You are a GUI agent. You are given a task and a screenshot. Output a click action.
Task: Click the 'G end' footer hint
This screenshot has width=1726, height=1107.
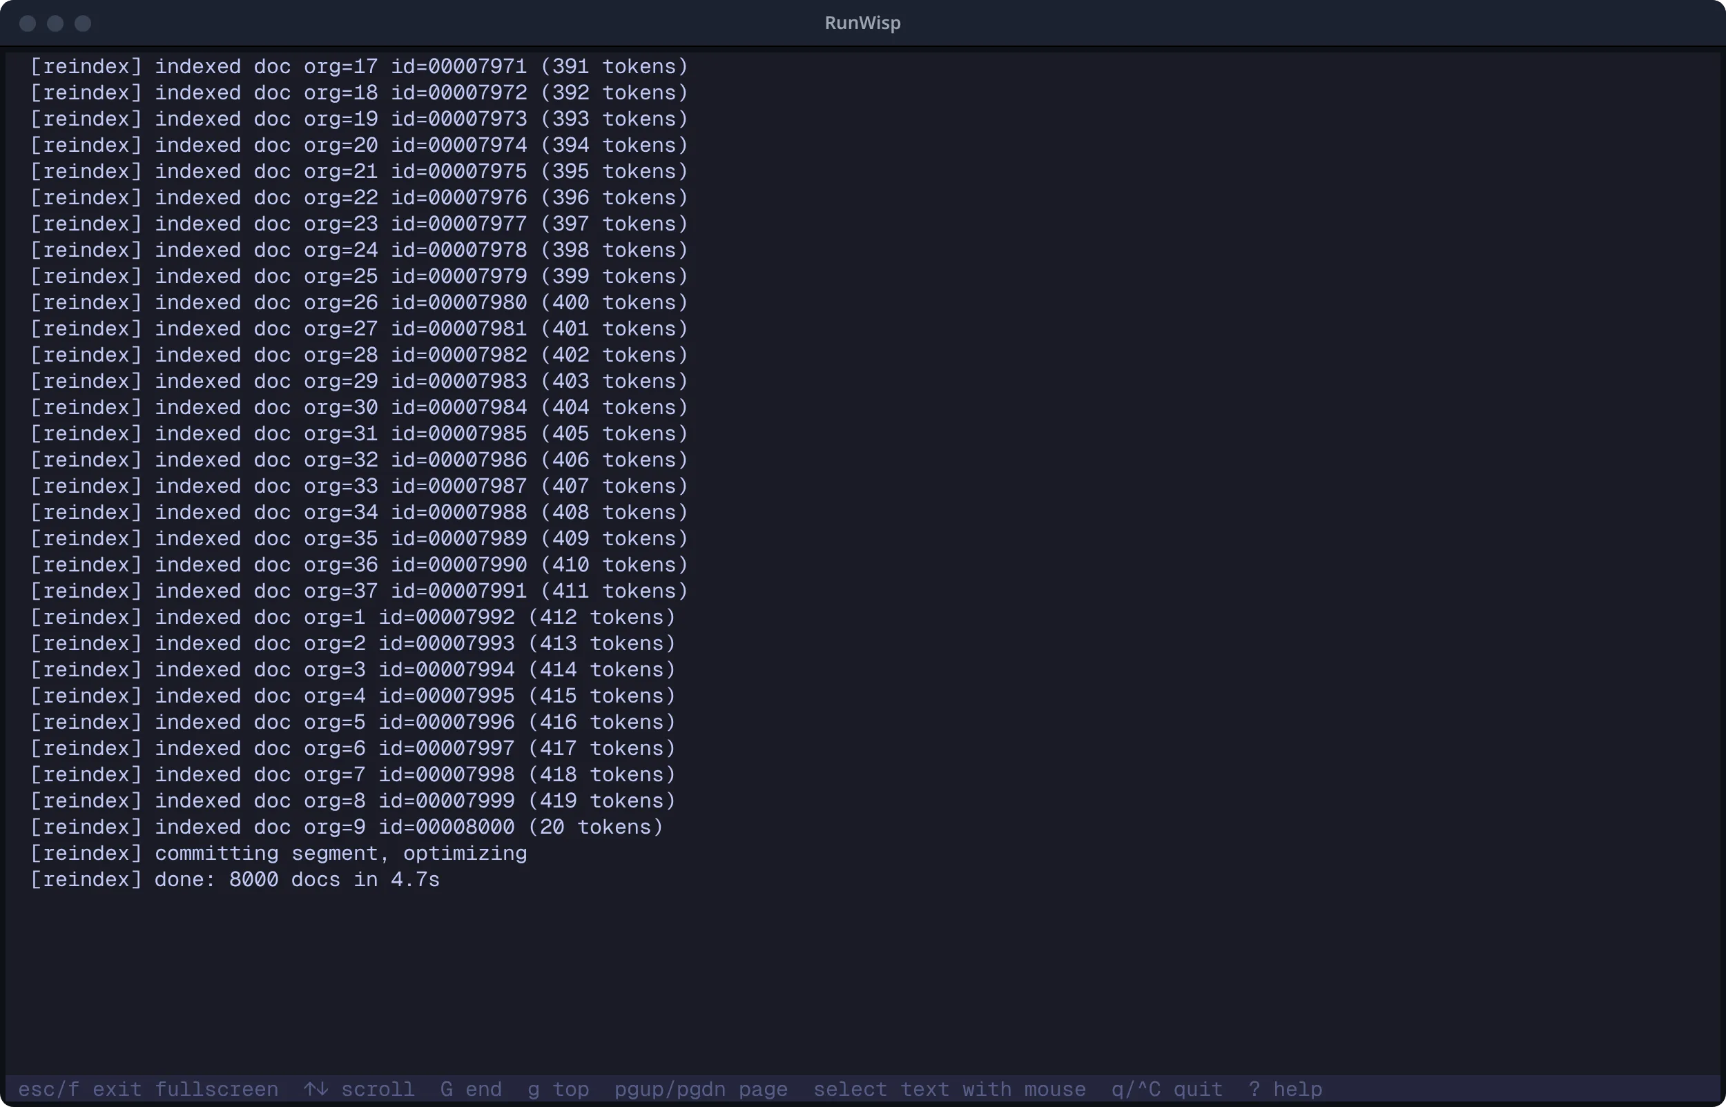471,1090
